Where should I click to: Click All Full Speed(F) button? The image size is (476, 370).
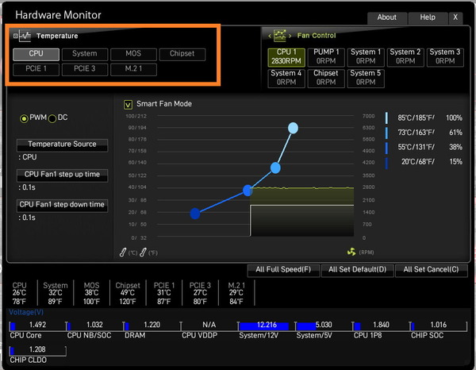[x=283, y=270]
